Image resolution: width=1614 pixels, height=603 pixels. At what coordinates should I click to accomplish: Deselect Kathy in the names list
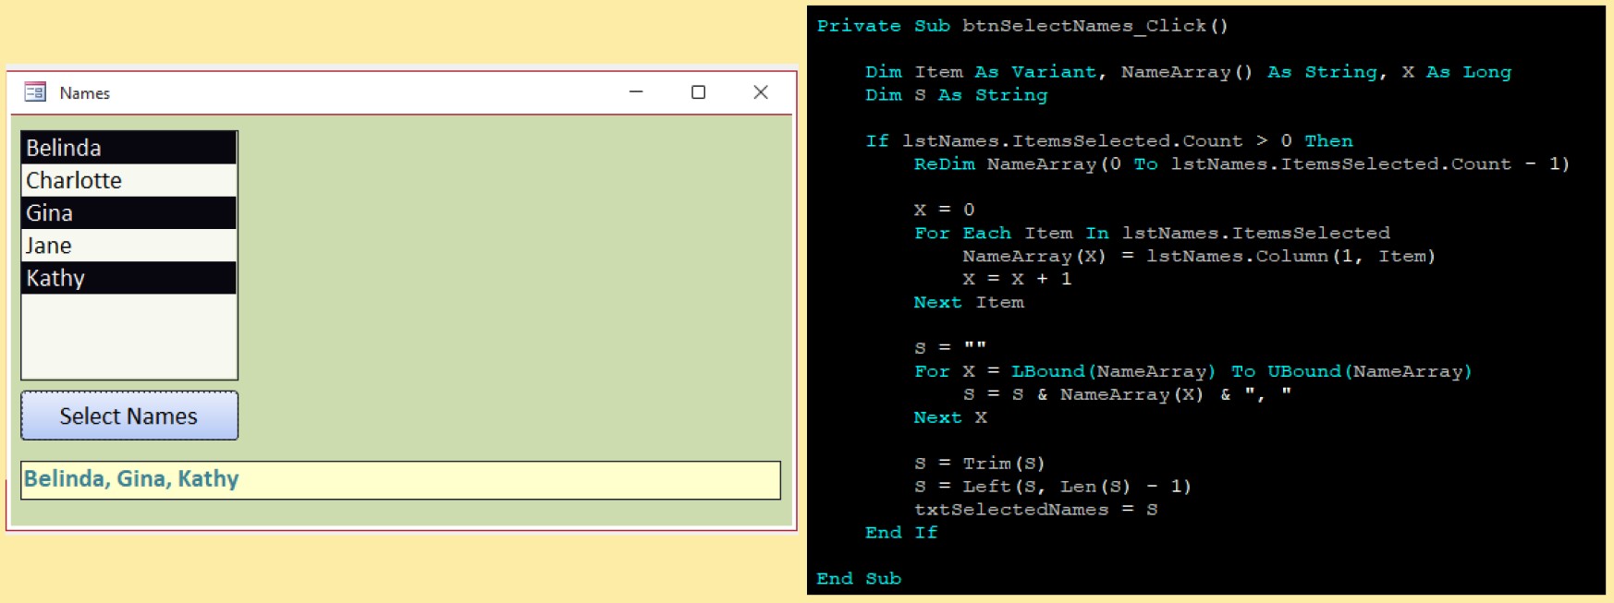click(128, 278)
